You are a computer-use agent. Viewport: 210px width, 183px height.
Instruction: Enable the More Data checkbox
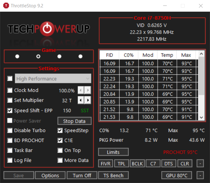[x=60, y=160]
